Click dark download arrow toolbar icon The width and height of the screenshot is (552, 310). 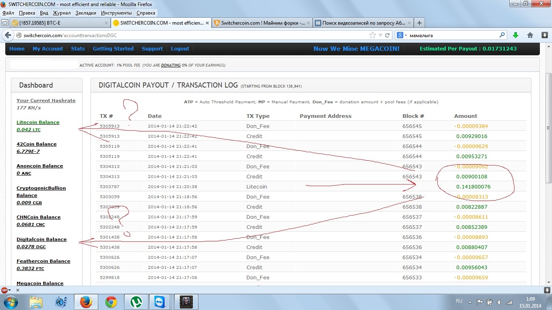click(x=545, y=35)
